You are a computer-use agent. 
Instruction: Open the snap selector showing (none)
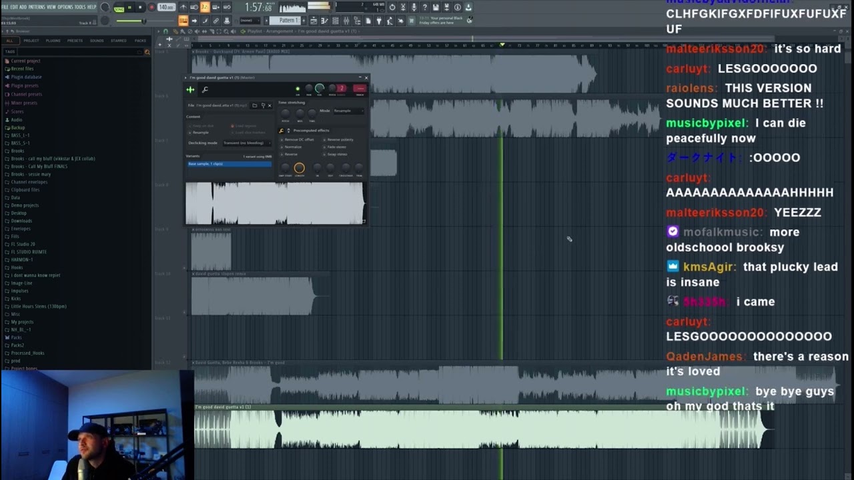pyautogui.click(x=250, y=20)
